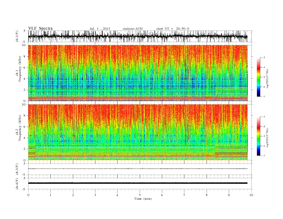This screenshot has width=283, height=219.
Task: Click time axis tick label "6"
Action: pyautogui.click(x=162, y=195)
